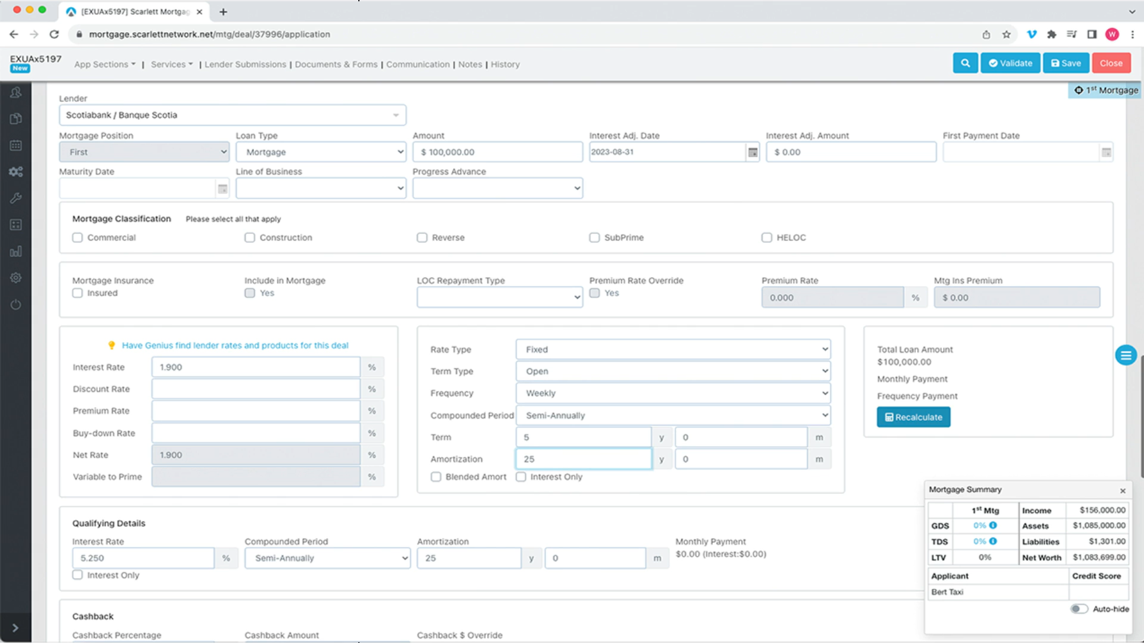
Task: Open the Frequency dropdown showing Weekly
Action: [672, 393]
